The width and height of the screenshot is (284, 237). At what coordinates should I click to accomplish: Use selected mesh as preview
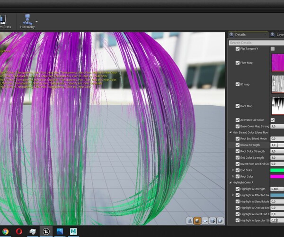point(220,221)
